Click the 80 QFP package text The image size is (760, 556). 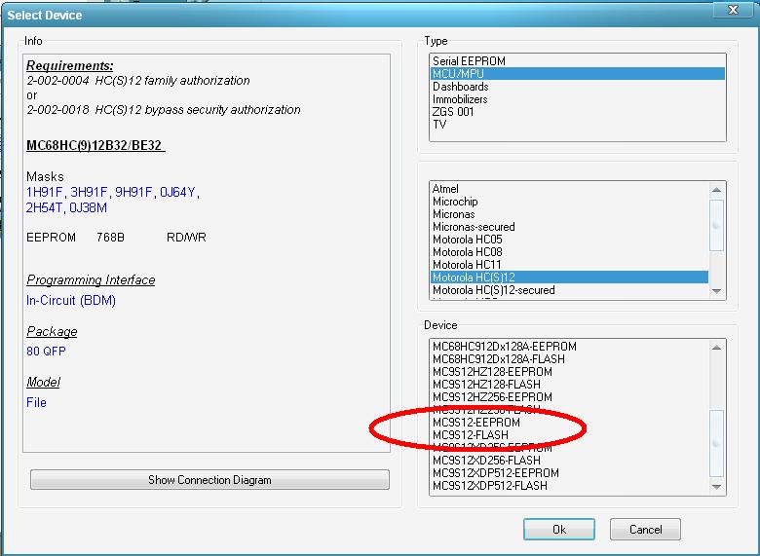[46, 352]
